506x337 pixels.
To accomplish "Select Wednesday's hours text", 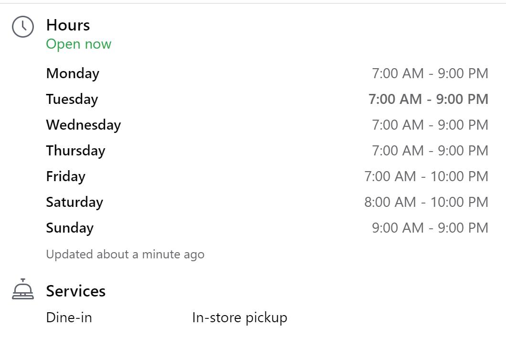I will [430, 125].
